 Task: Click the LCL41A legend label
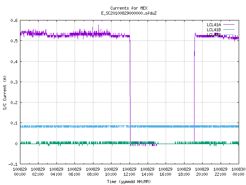coord(214,25)
